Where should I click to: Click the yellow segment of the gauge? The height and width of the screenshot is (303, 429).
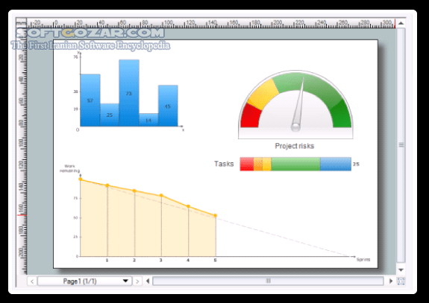(263, 94)
